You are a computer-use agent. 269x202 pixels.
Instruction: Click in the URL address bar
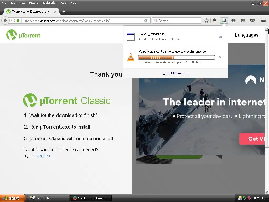click(82, 21)
